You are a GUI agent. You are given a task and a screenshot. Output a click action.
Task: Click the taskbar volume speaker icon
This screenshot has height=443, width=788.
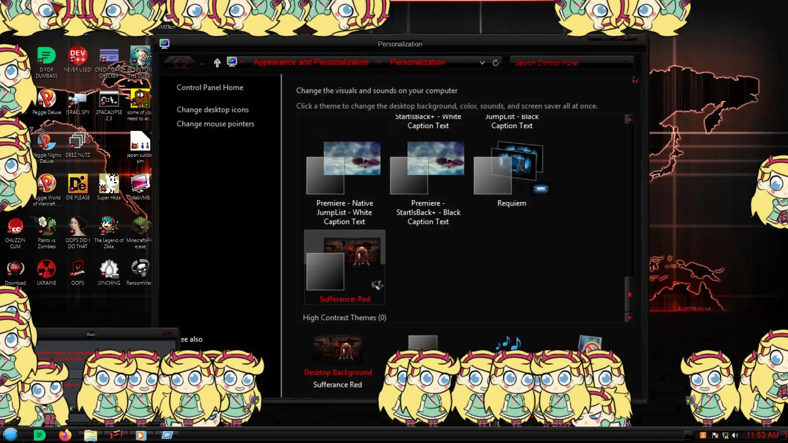(735, 435)
